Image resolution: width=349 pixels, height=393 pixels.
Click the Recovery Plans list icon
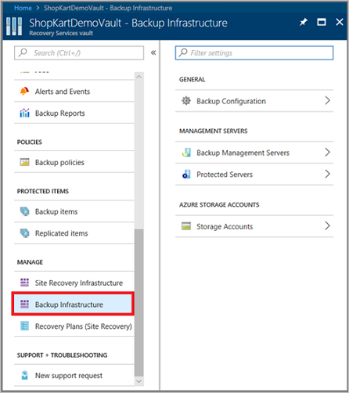(x=24, y=326)
